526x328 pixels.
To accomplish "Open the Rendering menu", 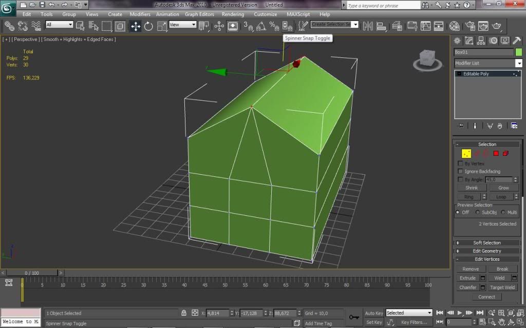I will [233, 14].
